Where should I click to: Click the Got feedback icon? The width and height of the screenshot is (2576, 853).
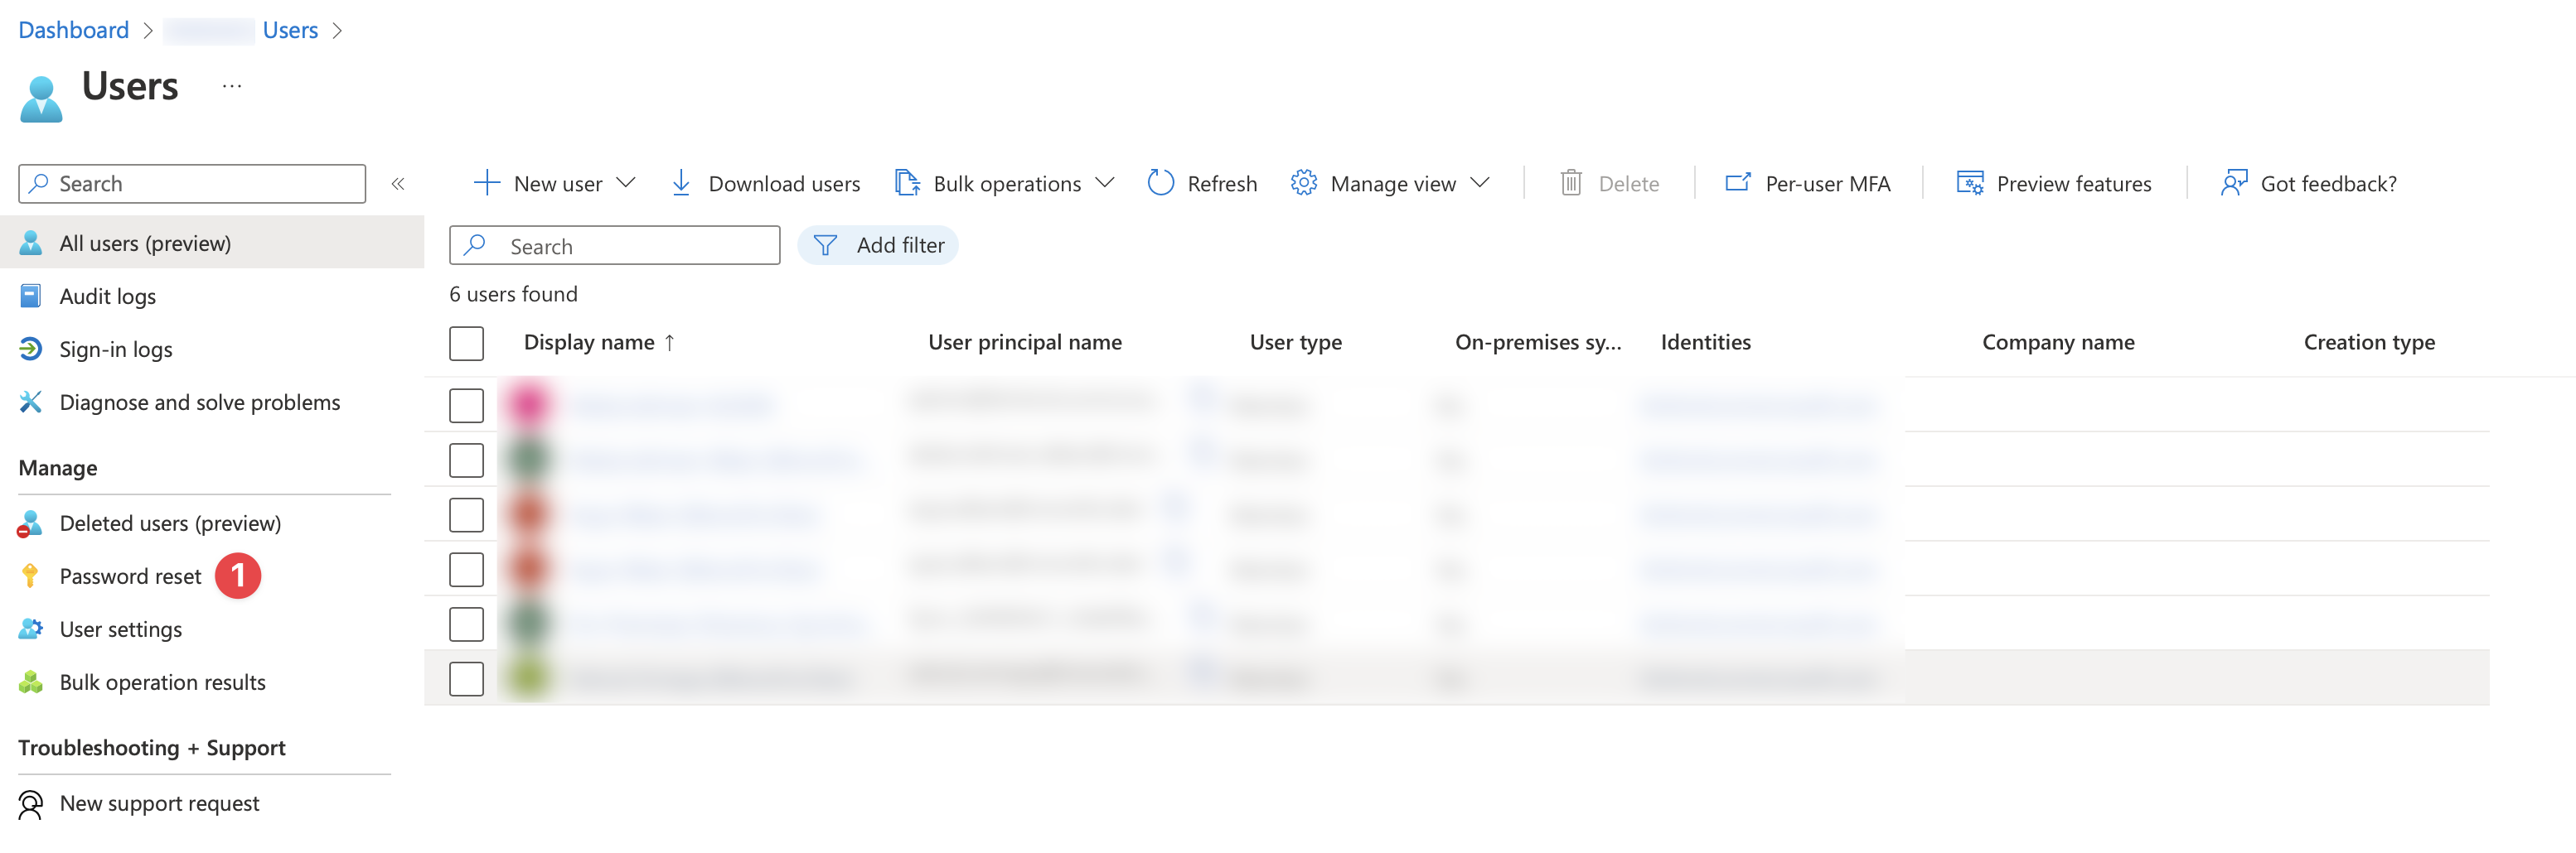point(2233,183)
